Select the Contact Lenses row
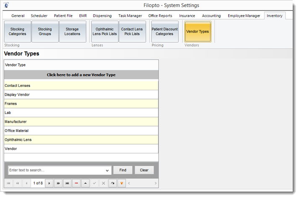The height and width of the screenshot is (198, 299). [x=81, y=86]
